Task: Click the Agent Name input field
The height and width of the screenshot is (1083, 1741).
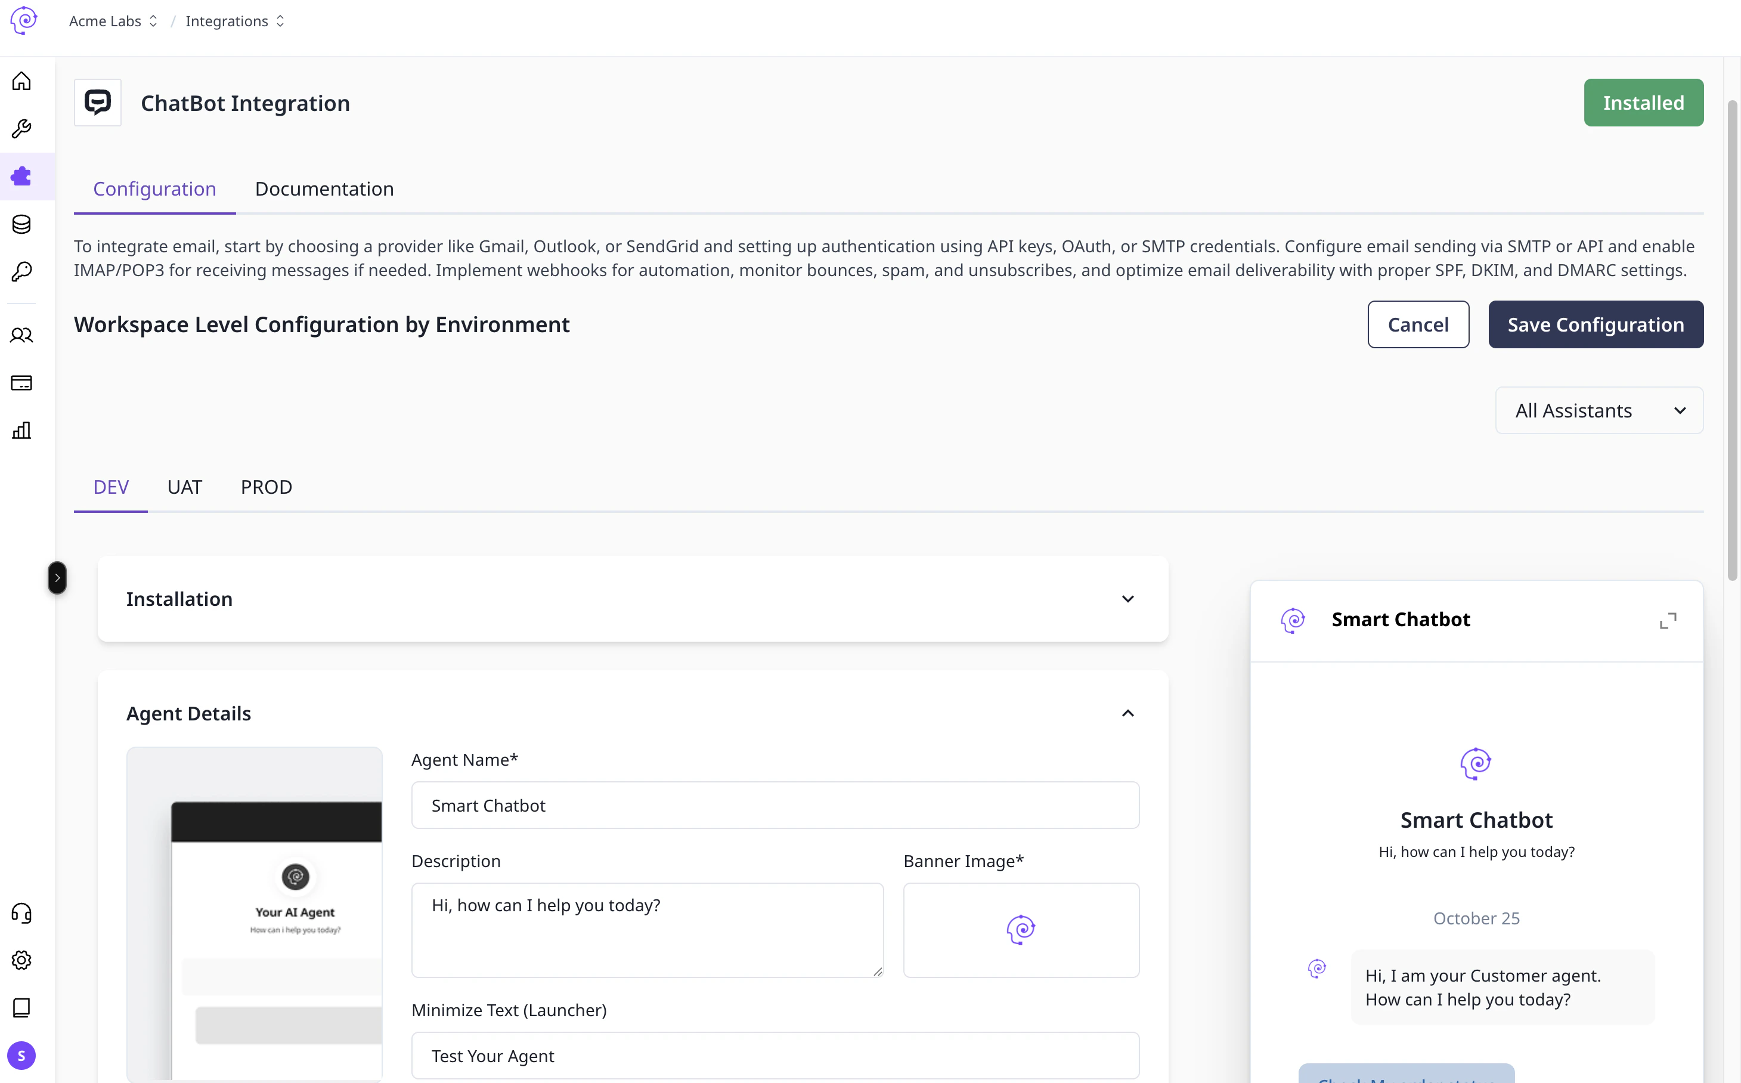Action: (x=776, y=805)
